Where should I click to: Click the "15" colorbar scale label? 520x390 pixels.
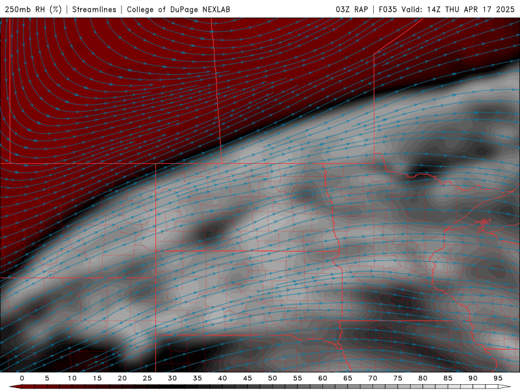point(97,378)
